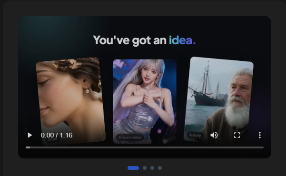The height and width of the screenshot is (176, 286).
Task: Click the "A music video" label
Action: click(x=130, y=137)
